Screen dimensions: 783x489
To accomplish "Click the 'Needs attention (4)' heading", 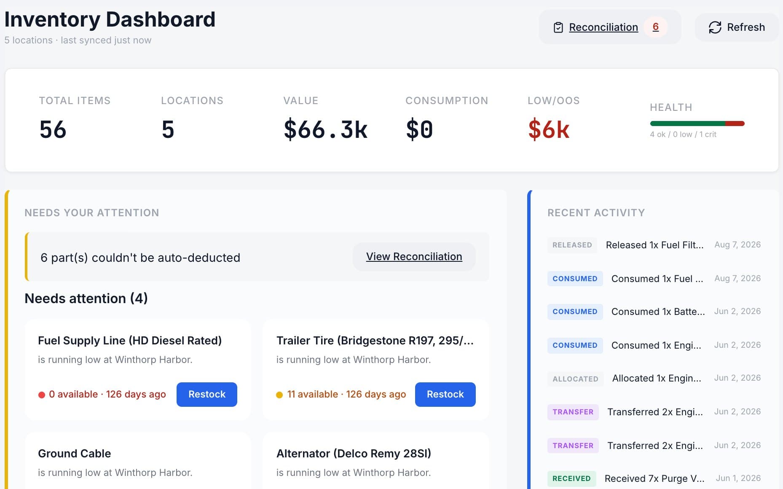I will tap(86, 298).
